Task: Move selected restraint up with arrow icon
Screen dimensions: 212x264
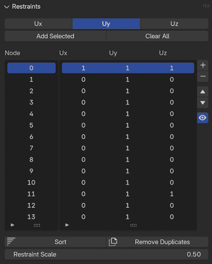Action: pos(203,92)
